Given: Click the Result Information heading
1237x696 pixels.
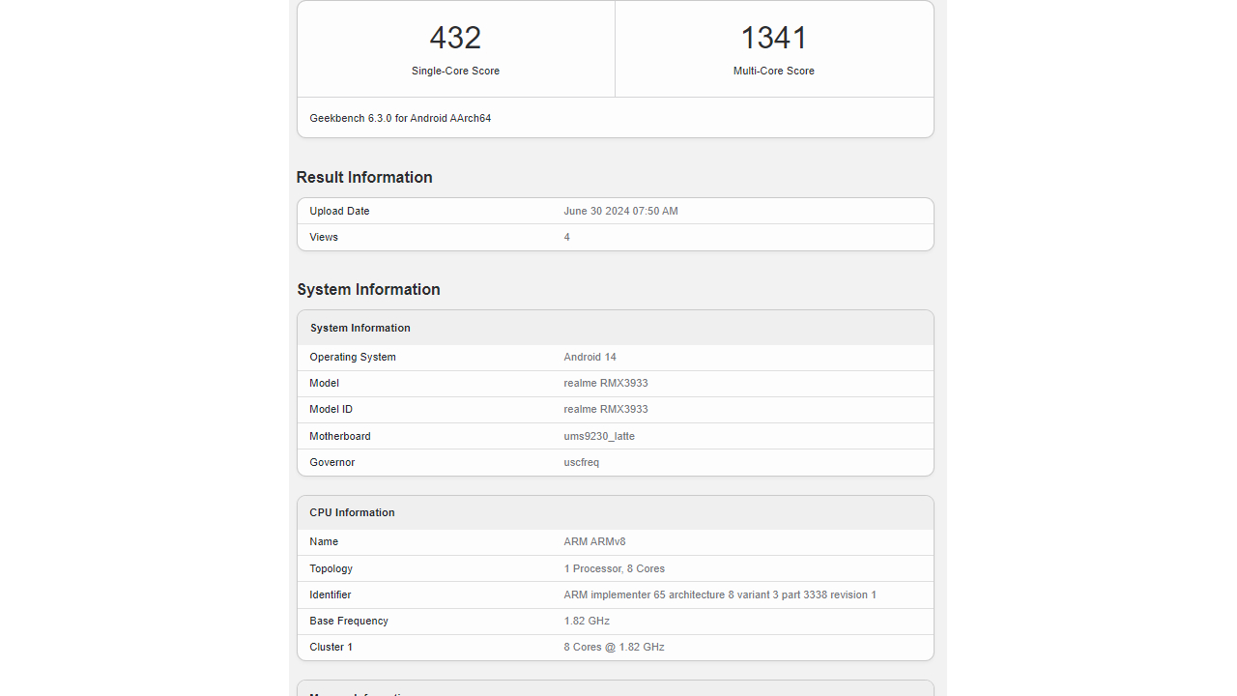Looking at the screenshot, I should pos(364,177).
